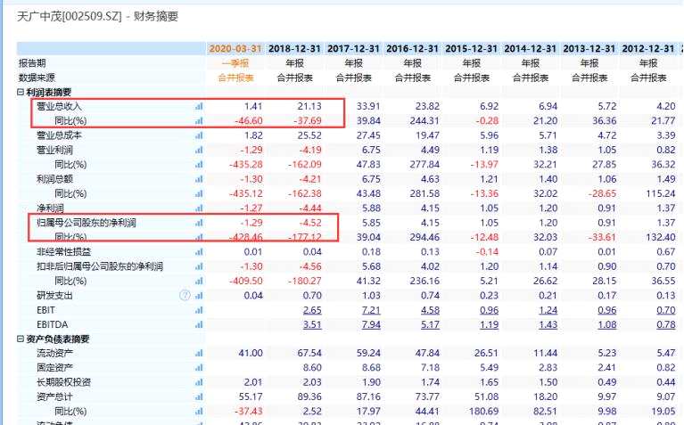Screen dimensions: 684x425
Task: Click 资产总计 growth value 180.69
Action: tap(483, 411)
